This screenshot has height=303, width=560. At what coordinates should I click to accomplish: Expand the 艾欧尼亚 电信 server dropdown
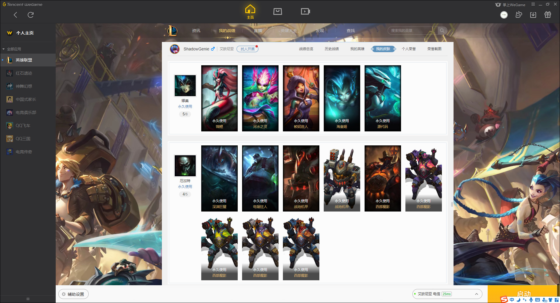[447, 294]
